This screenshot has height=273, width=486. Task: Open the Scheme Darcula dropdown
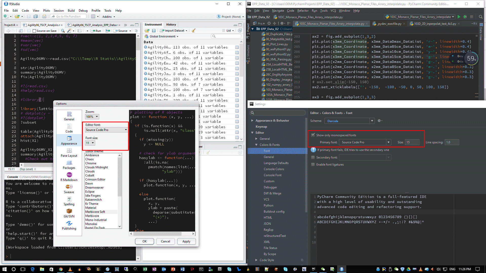pos(349,121)
